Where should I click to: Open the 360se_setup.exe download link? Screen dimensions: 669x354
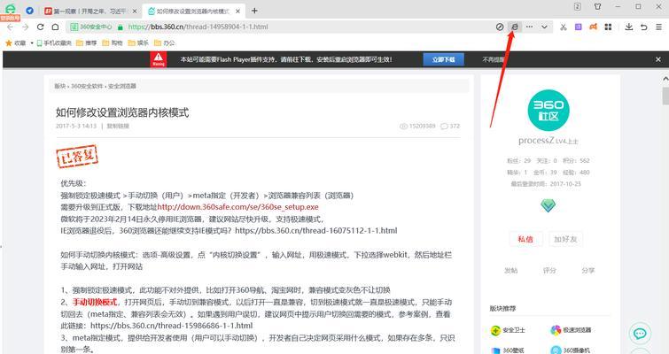(238, 207)
